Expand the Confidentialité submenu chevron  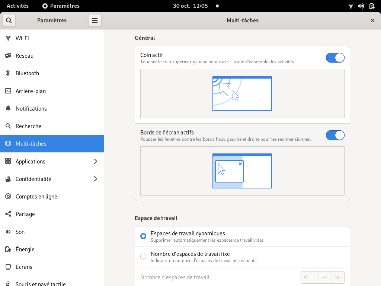[96, 179]
